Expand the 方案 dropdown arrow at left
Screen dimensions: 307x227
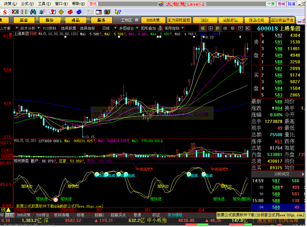pyautogui.click(x=17, y=28)
